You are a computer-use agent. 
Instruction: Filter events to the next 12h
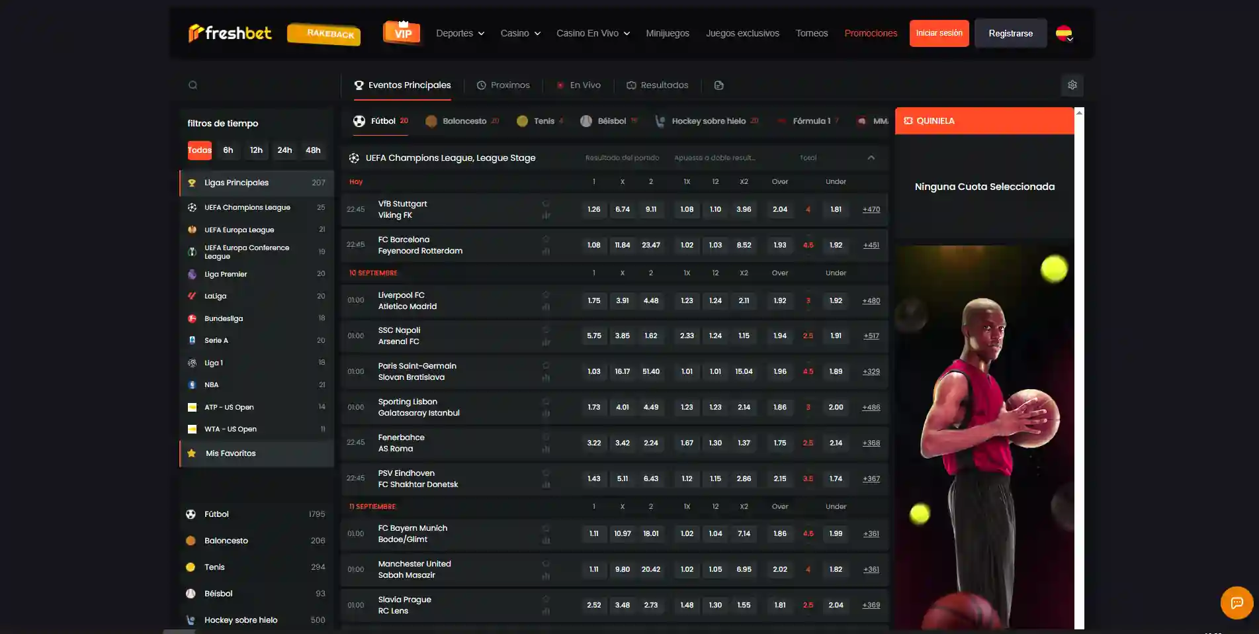[256, 150]
